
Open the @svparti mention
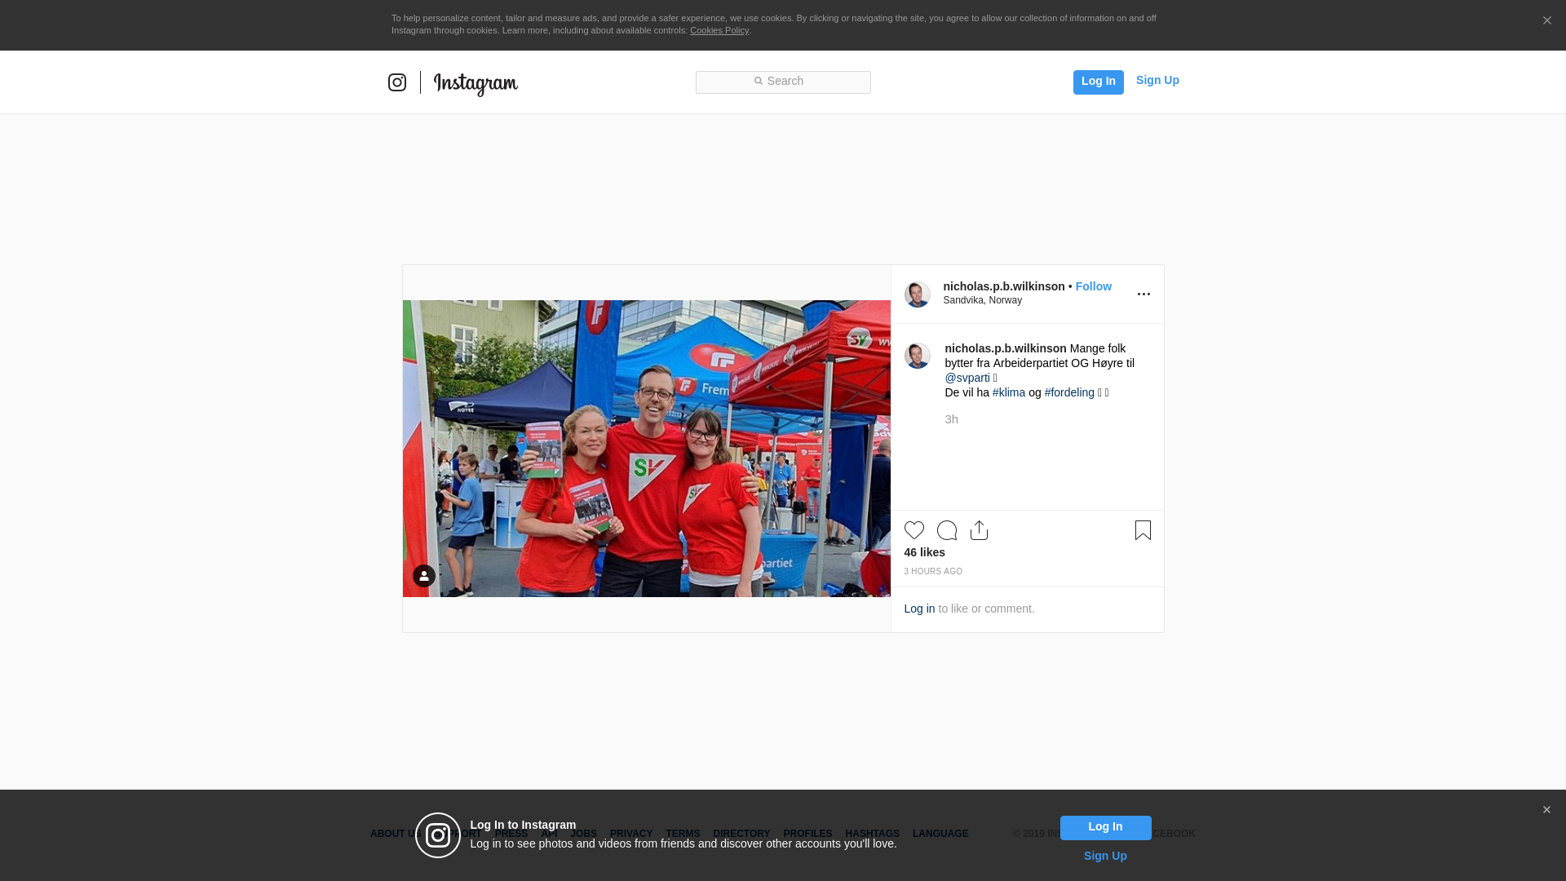967,378
